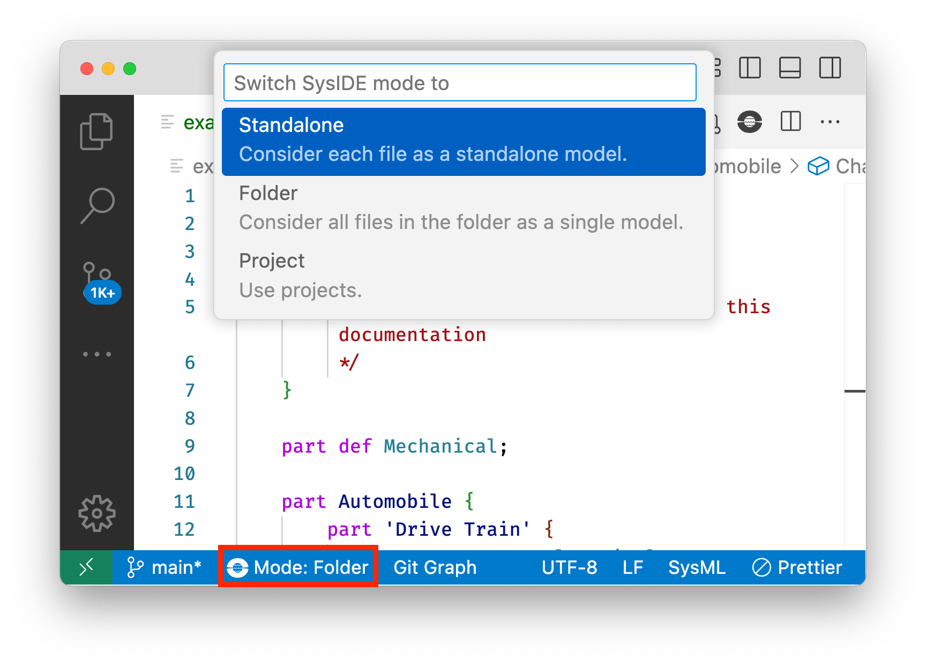
Task: Click the remote window indicator icon
Action: click(86, 567)
